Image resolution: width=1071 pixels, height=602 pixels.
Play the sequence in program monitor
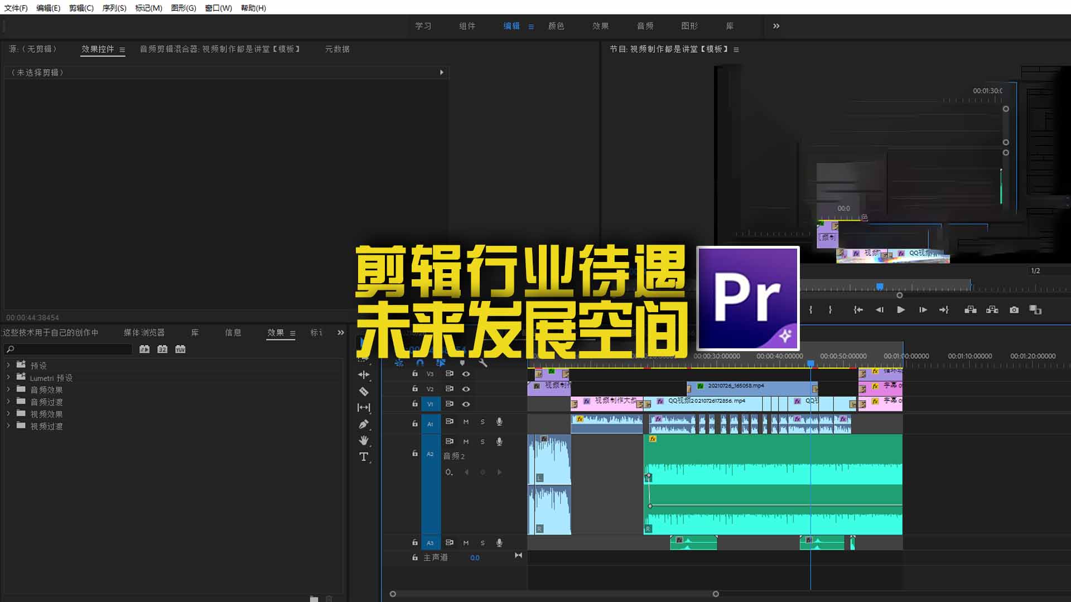901,310
